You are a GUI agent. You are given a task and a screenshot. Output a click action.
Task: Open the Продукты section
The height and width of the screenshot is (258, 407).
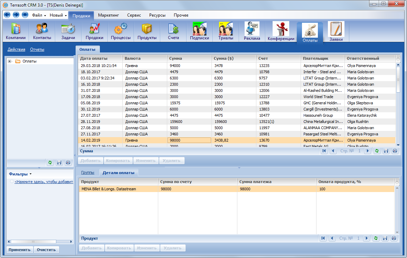(x=147, y=31)
